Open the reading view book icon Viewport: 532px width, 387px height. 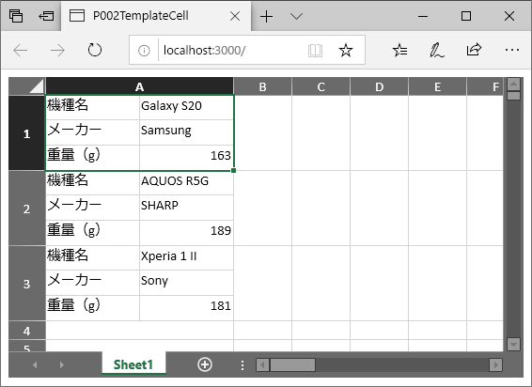pyautogui.click(x=315, y=51)
